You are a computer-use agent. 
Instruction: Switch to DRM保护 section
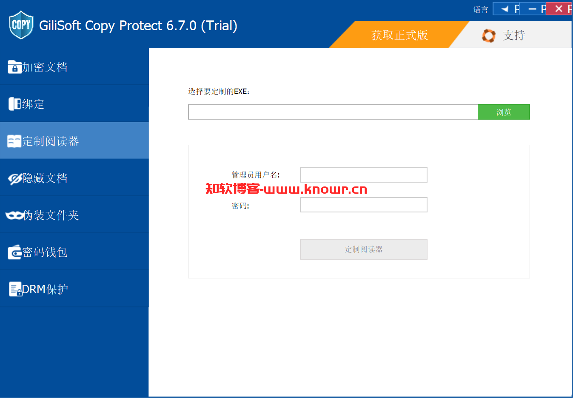point(74,289)
